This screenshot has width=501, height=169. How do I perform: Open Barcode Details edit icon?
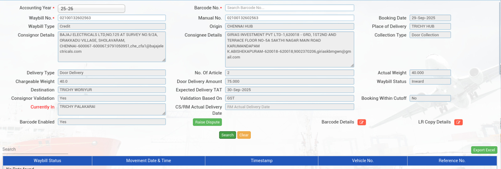362,122
